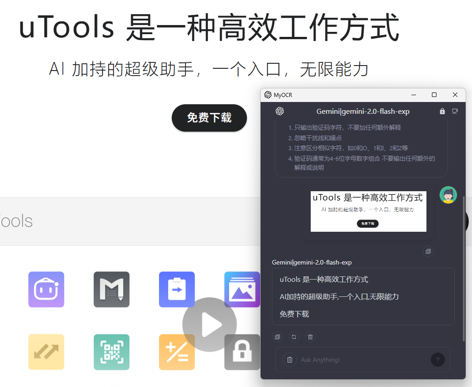Clear chat with trash icon in input box
This screenshot has height=387, width=472.
[290, 360]
